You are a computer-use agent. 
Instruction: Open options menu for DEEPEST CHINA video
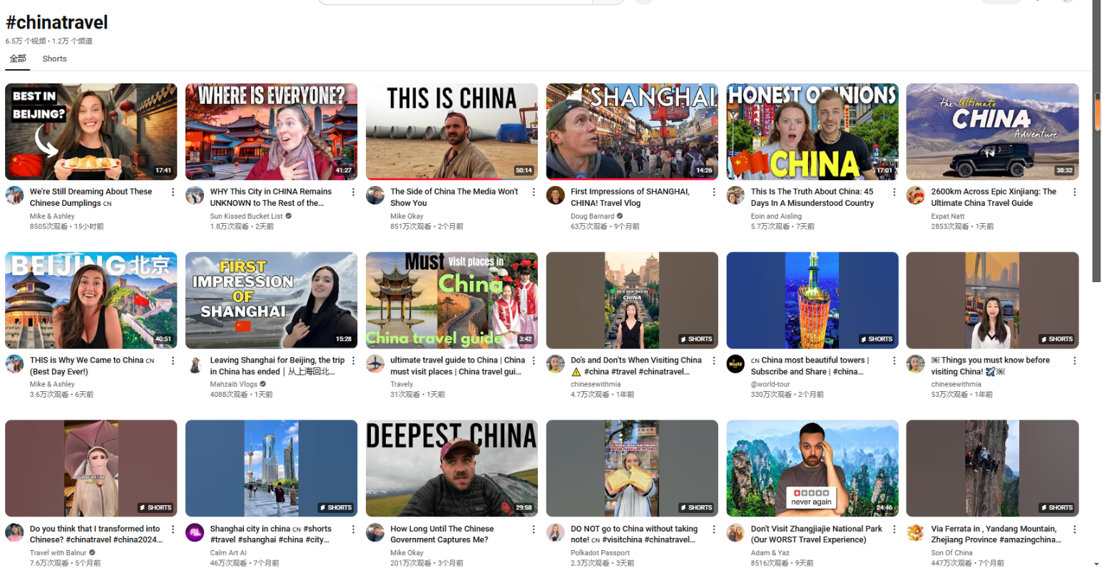(534, 529)
